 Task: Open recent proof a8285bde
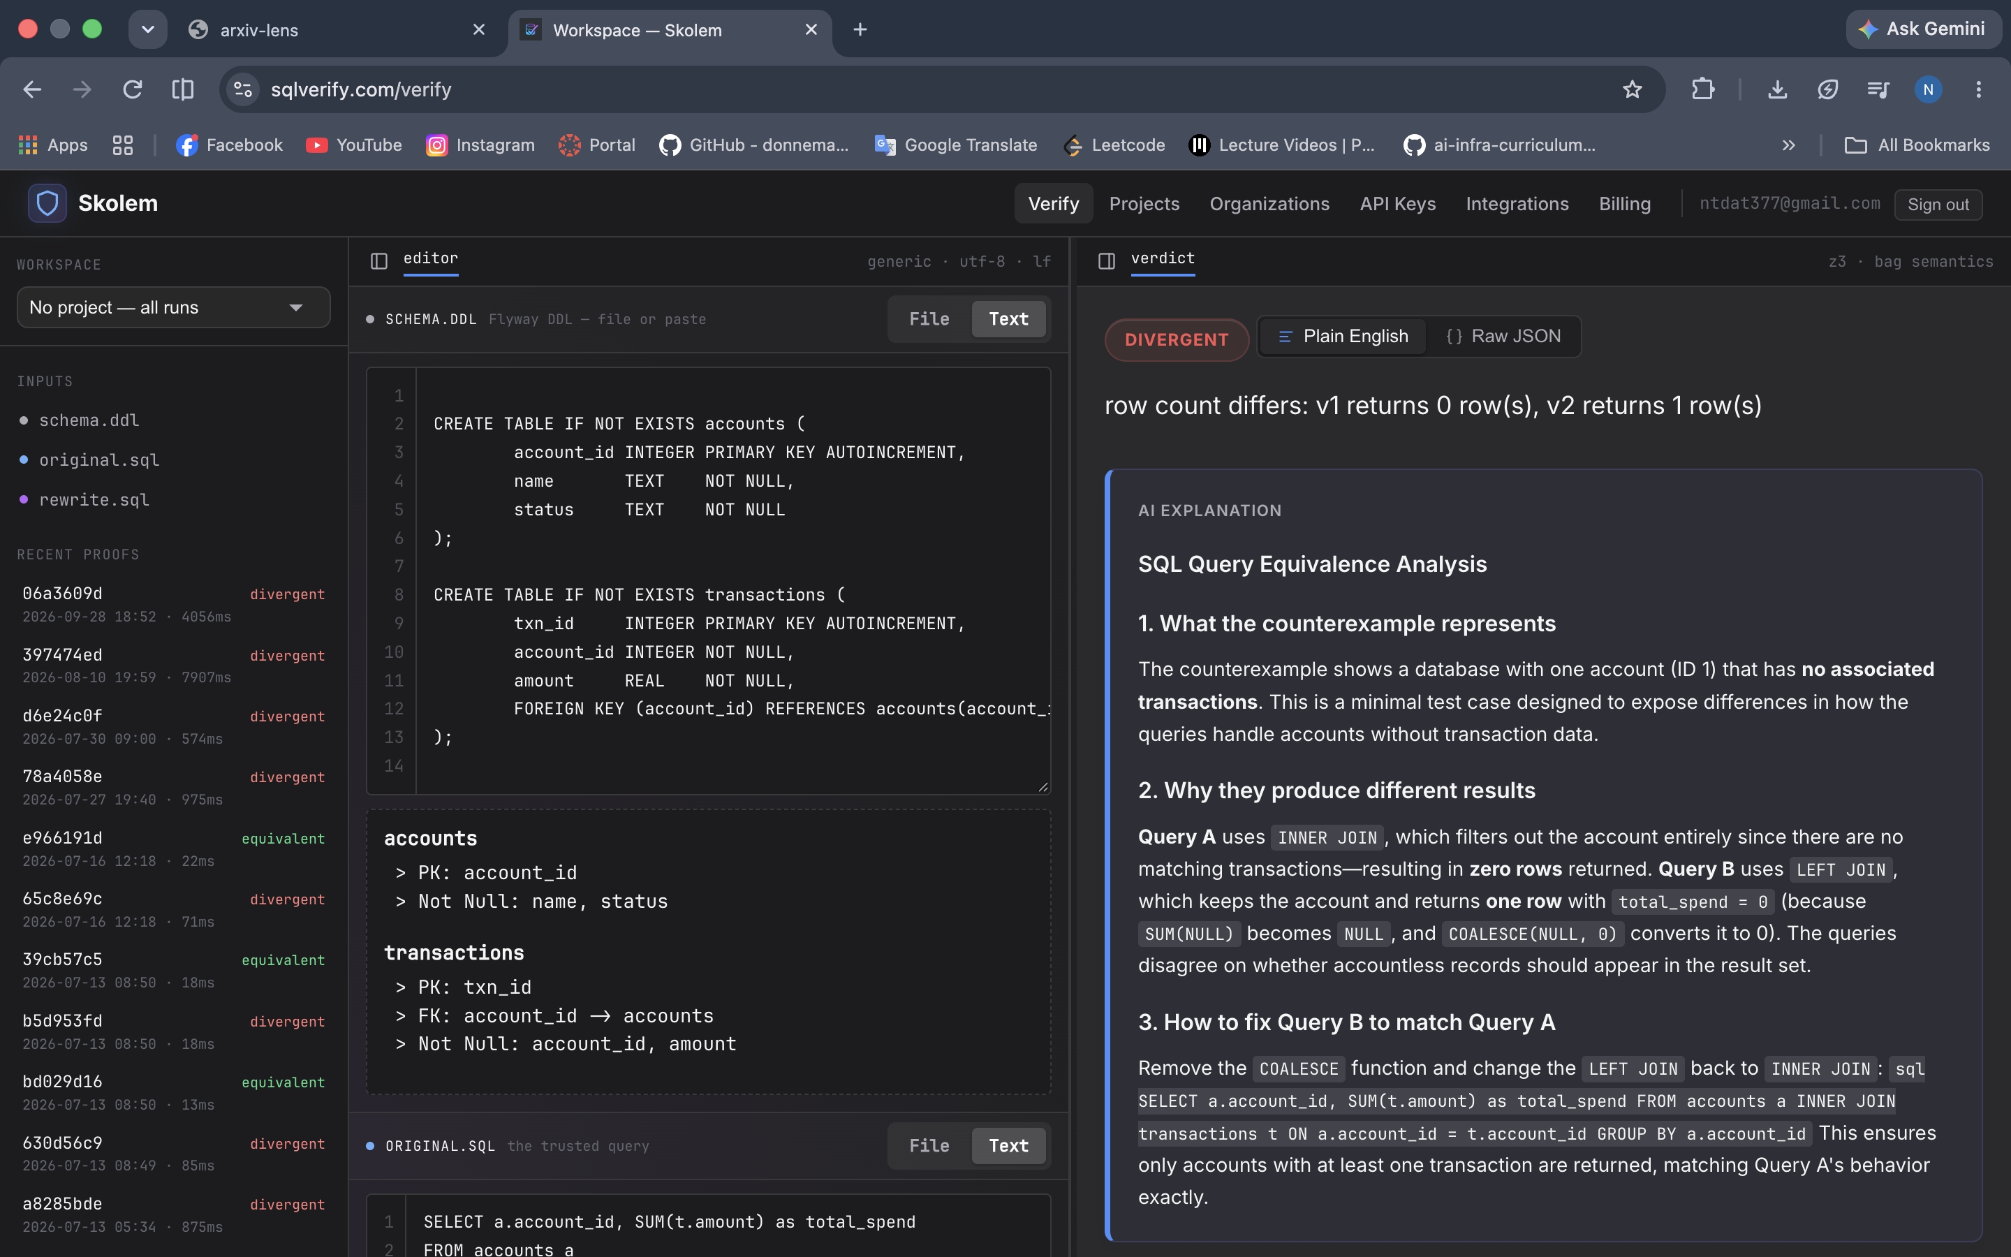tap(174, 1214)
